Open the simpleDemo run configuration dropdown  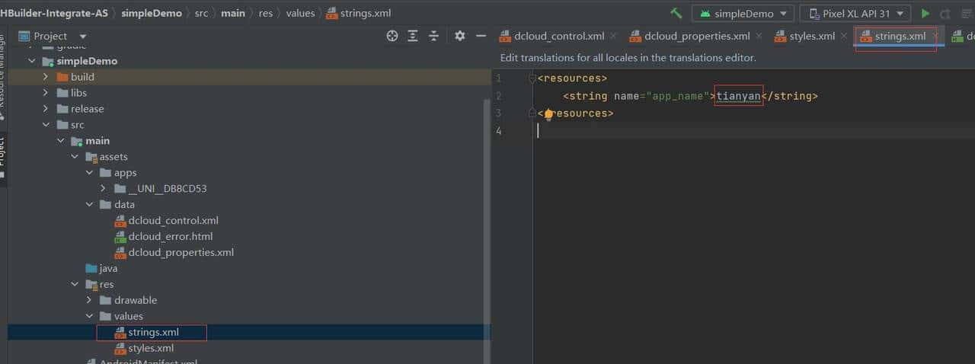pos(743,14)
